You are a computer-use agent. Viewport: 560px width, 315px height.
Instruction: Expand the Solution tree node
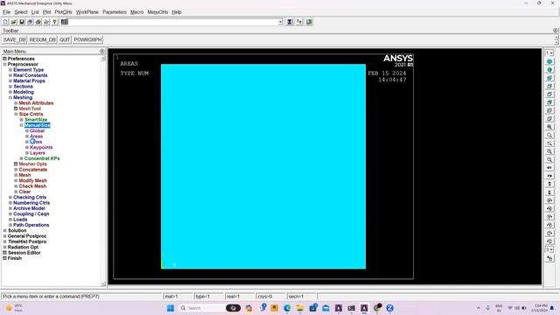[5, 230]
